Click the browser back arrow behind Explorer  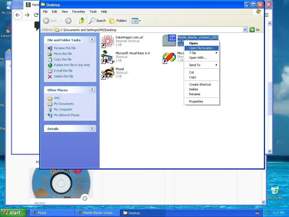(x=18, y=15)
